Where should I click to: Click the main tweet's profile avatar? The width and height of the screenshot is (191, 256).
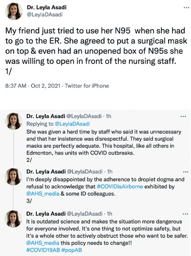tap(14, 11)
